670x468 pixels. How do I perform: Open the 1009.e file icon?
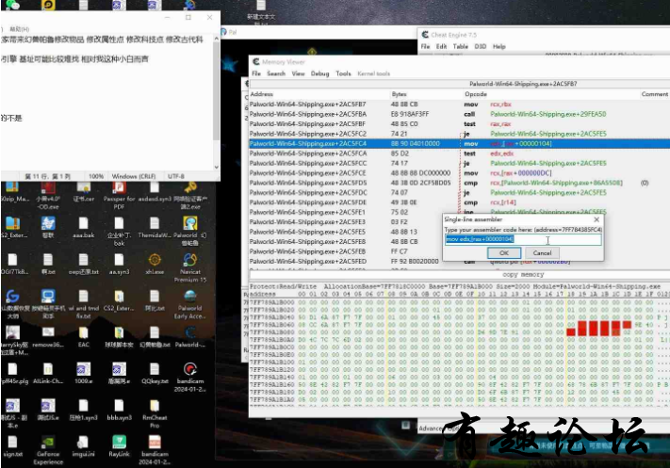pyautogui.click(x=83, y=374)
